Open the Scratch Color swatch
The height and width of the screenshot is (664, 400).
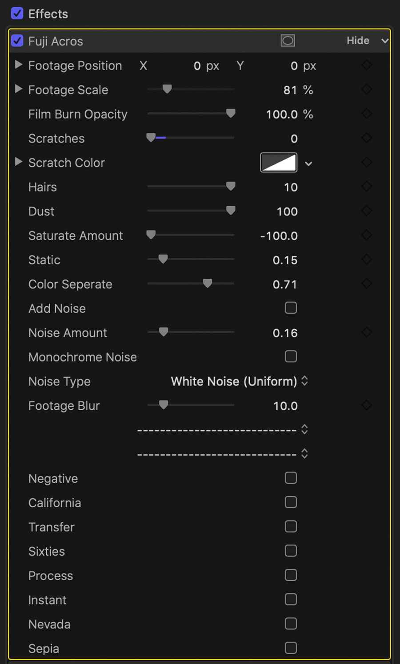[x=278, y=163]
